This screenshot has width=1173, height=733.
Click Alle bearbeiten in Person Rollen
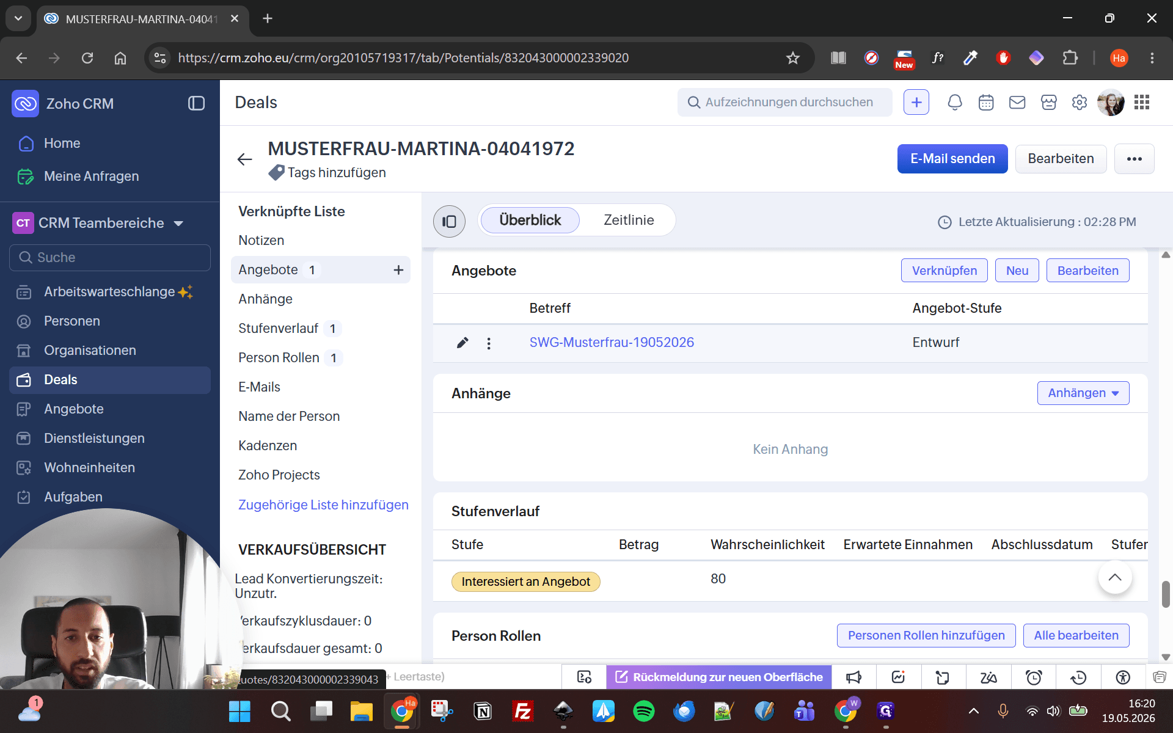point(1076,635)
